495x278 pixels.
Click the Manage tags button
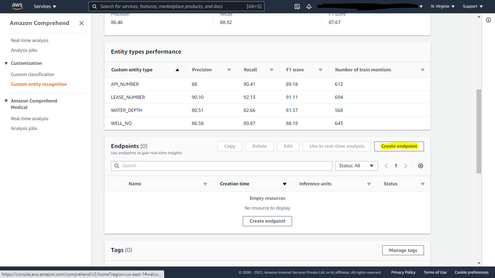pyautogui.click(x=403, y=250)
